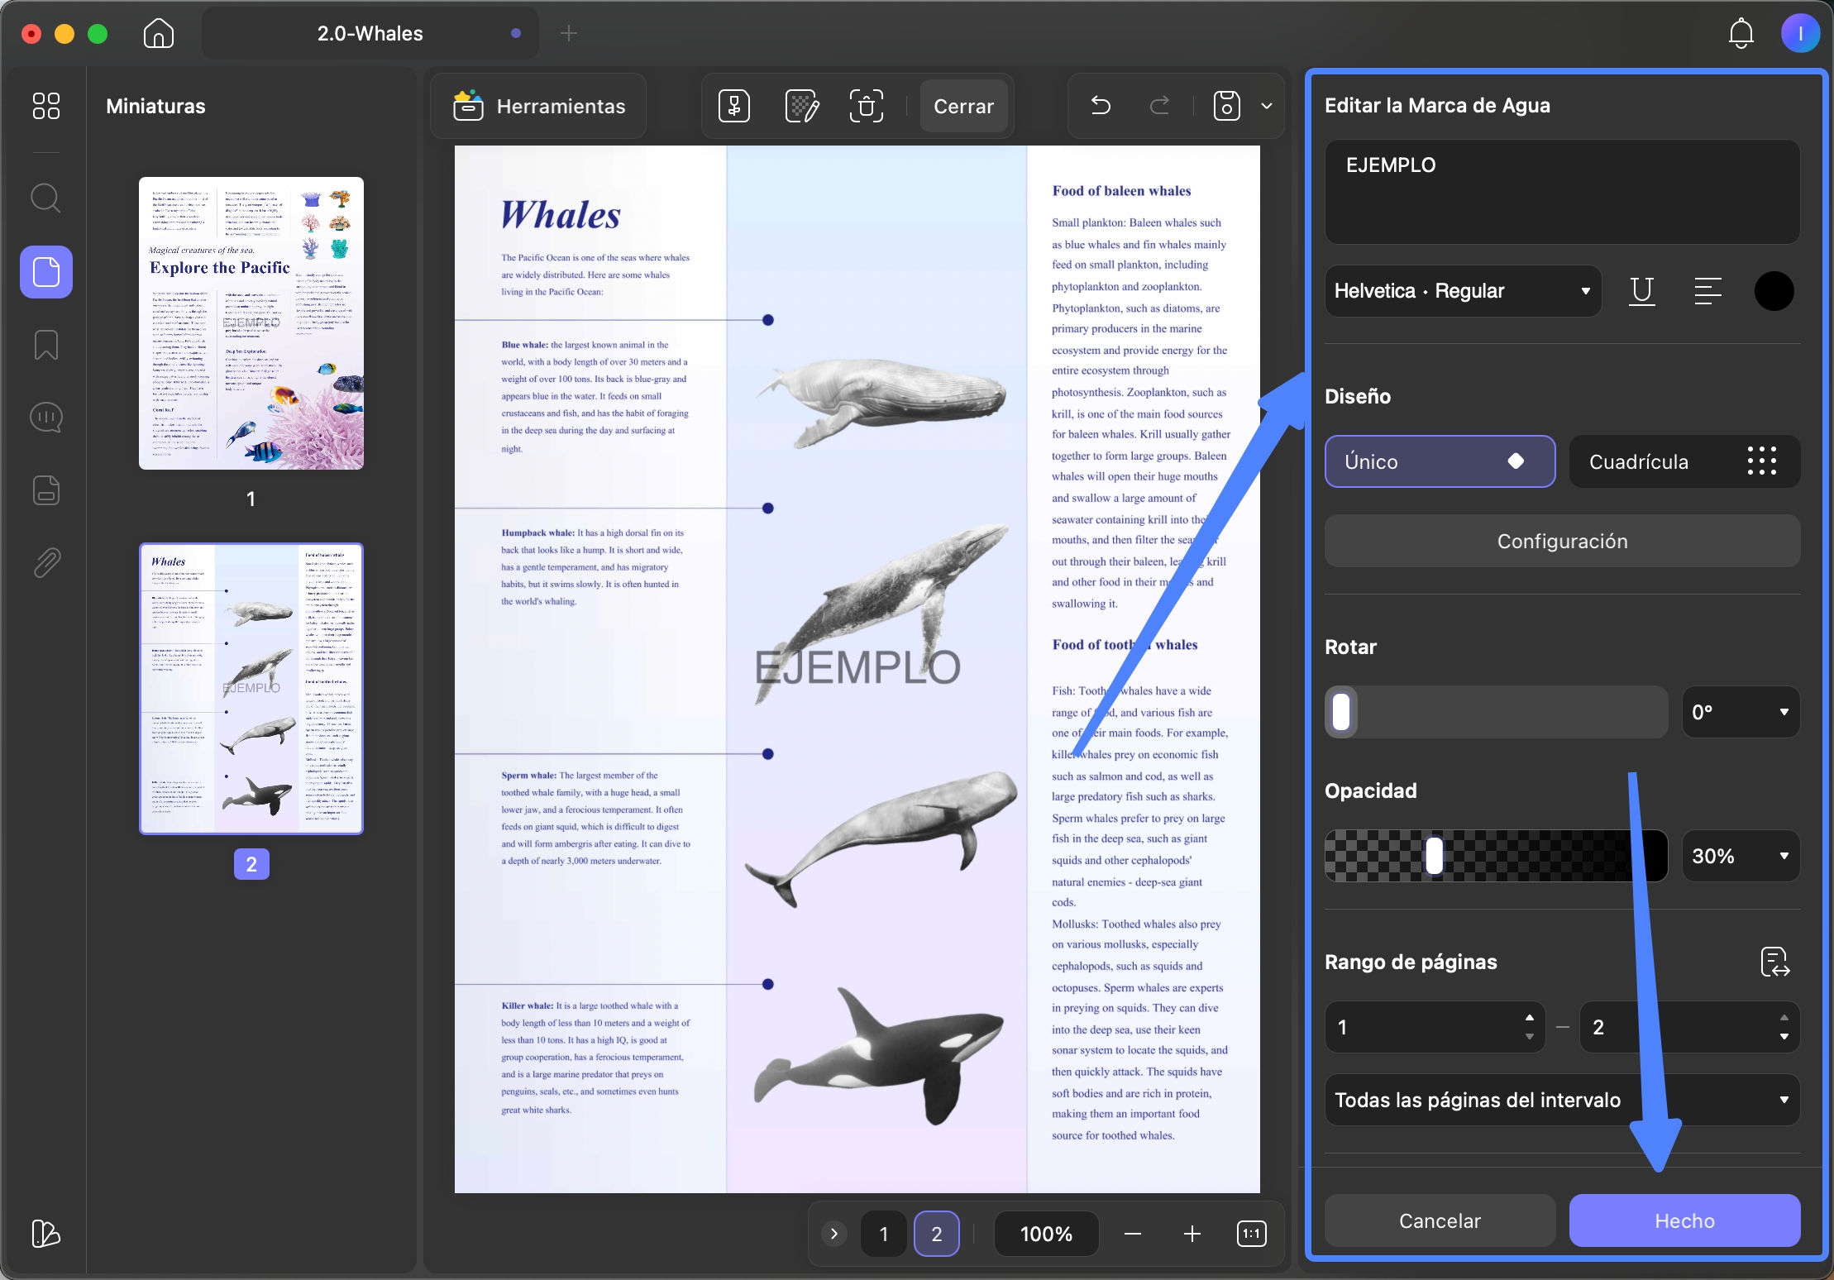Click the undo arrow in toolbar
The image size is (1834, 1280).
[1101, 105]
